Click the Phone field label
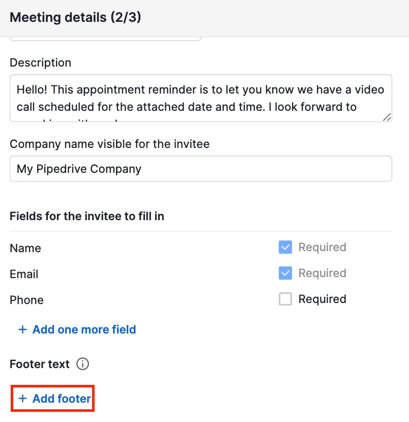Viewport: 409px width, 422px height. (26, 300)
